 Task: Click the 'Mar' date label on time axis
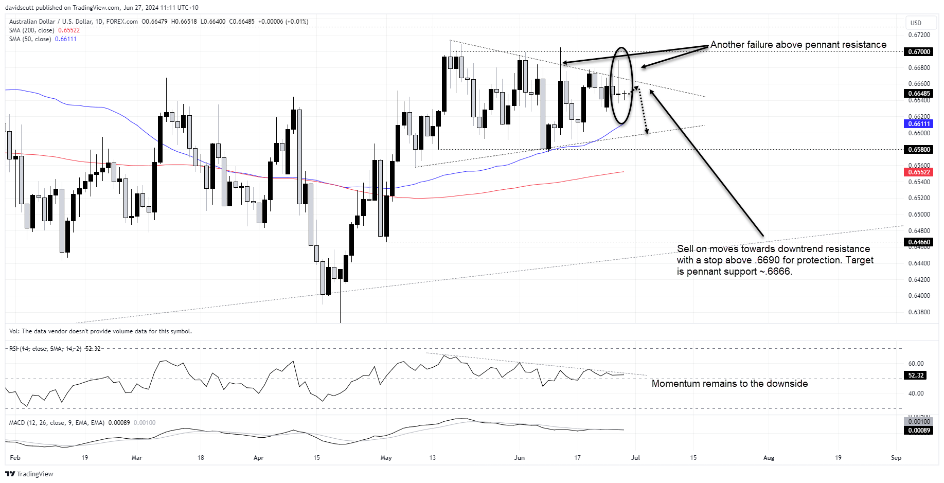click(x=137, y=458)
